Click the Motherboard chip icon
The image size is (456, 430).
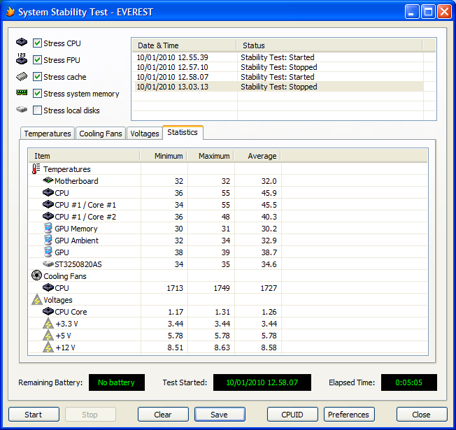(x=48, y=181)
